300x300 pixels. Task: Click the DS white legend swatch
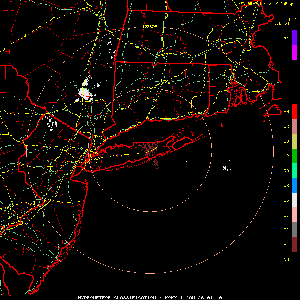[294, 200]
